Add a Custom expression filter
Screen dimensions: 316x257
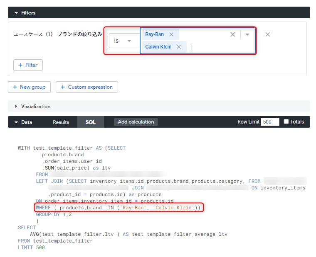tap(87, 87)
